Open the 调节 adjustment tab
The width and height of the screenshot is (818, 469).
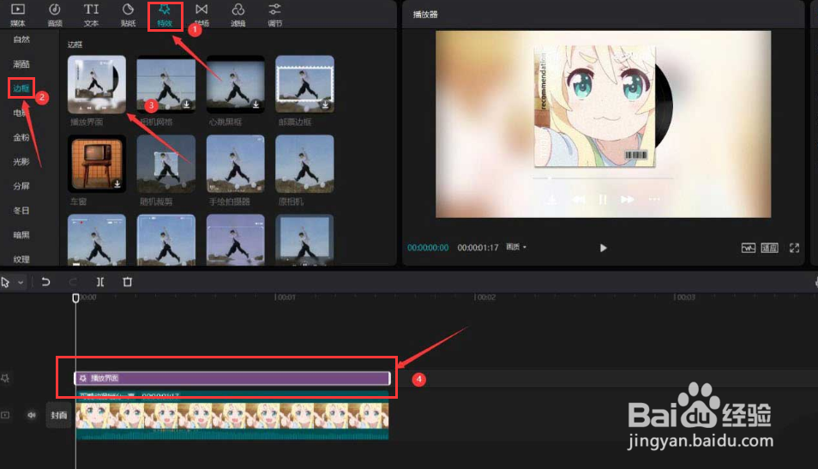[x=275, y=15]
